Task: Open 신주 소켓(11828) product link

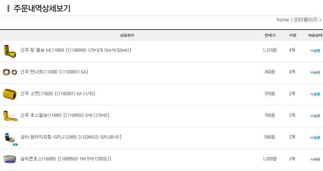Action: tap(57, 94)
